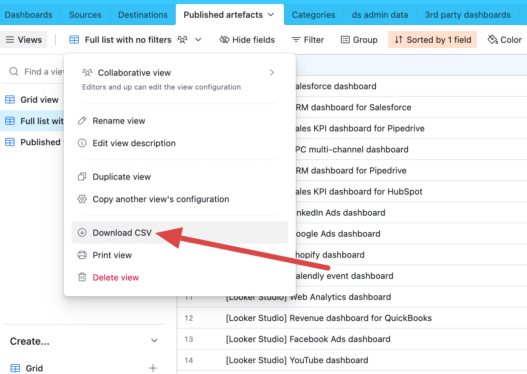Click the Published view table icon
Screen dimensions: 527x374
(x=10, y=142)
